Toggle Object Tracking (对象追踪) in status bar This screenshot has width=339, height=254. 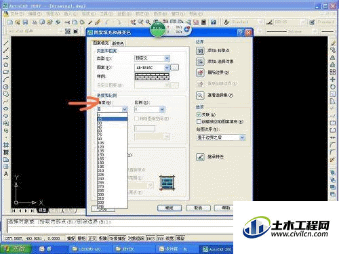[x=136, y=238]
